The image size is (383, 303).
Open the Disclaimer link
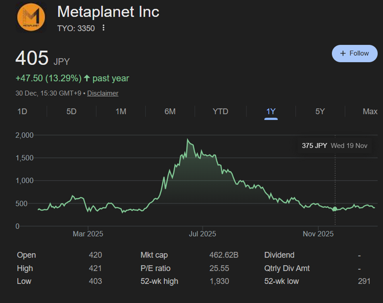click(103, 93)
